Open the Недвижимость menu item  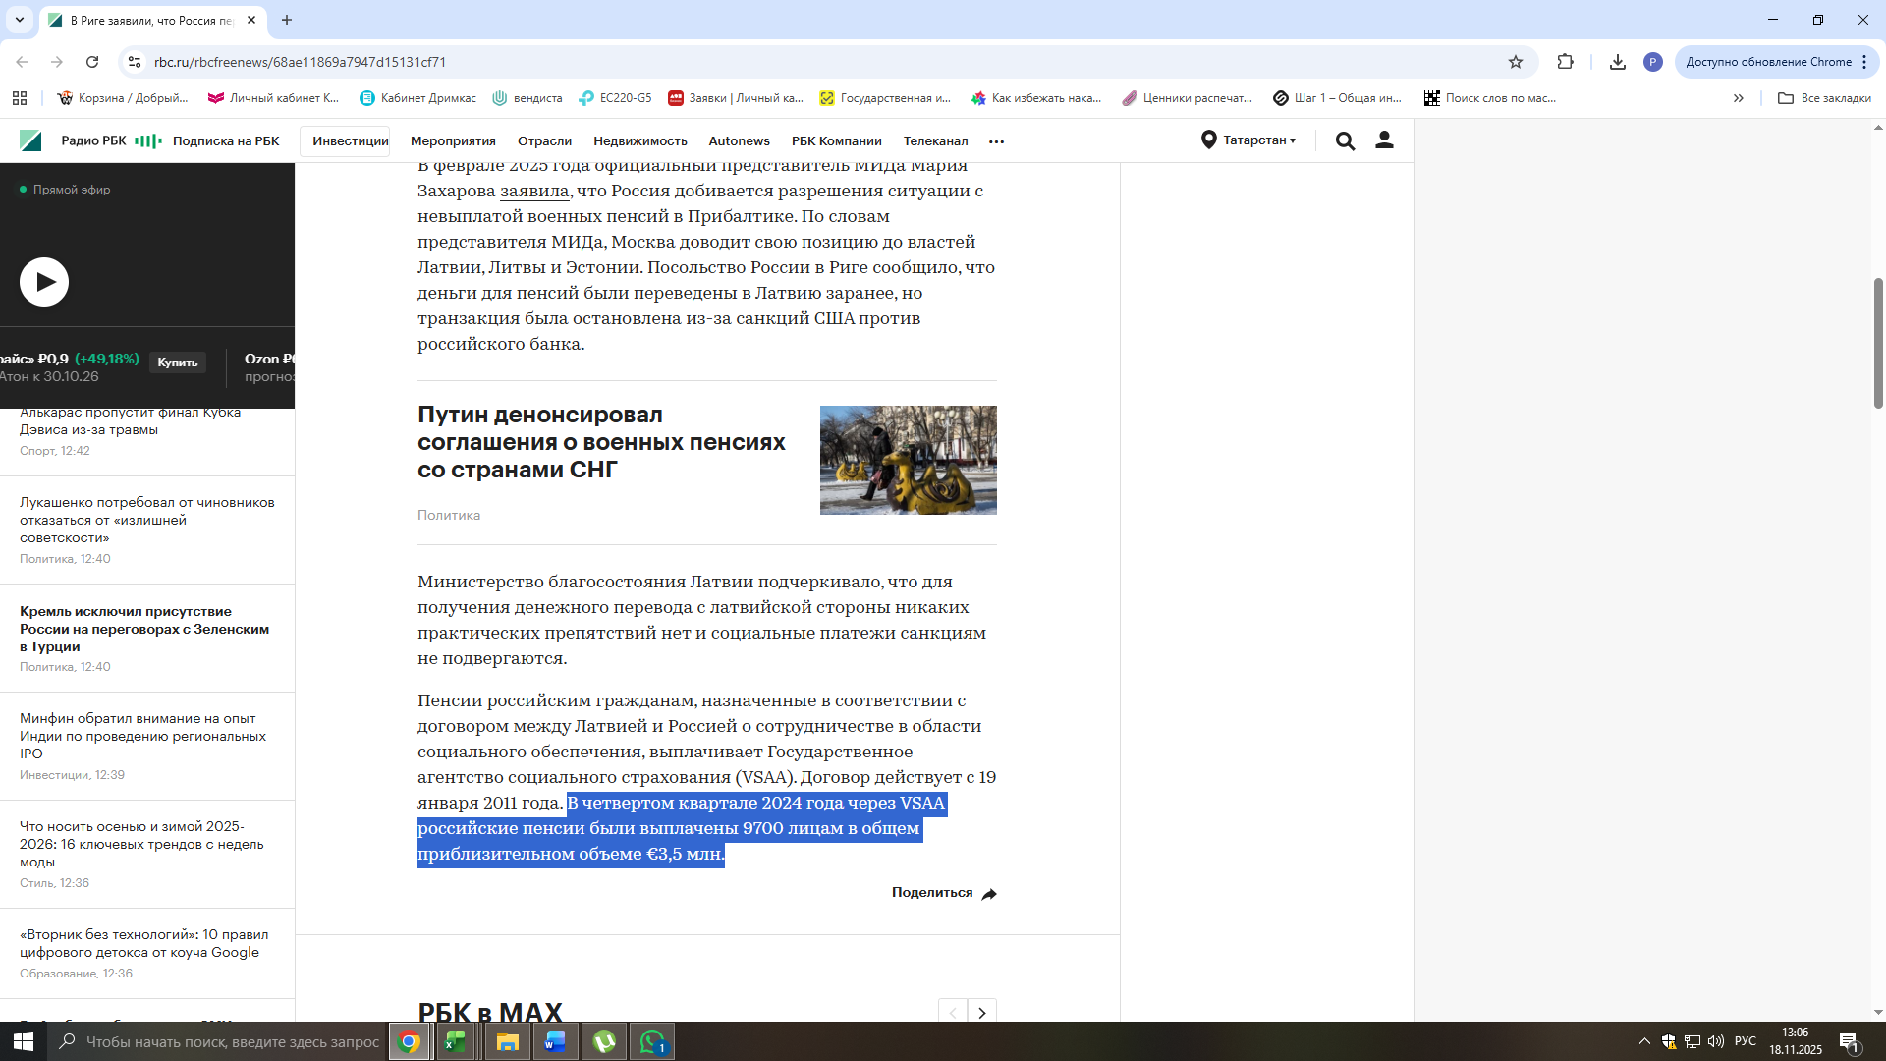639,141
